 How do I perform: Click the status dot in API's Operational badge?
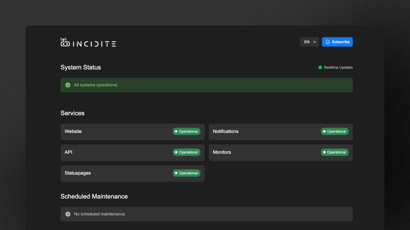click(176, 152)
